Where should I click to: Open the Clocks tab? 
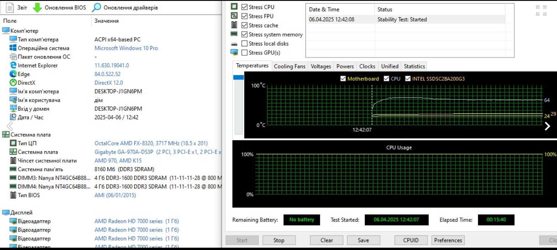point(367,66)
